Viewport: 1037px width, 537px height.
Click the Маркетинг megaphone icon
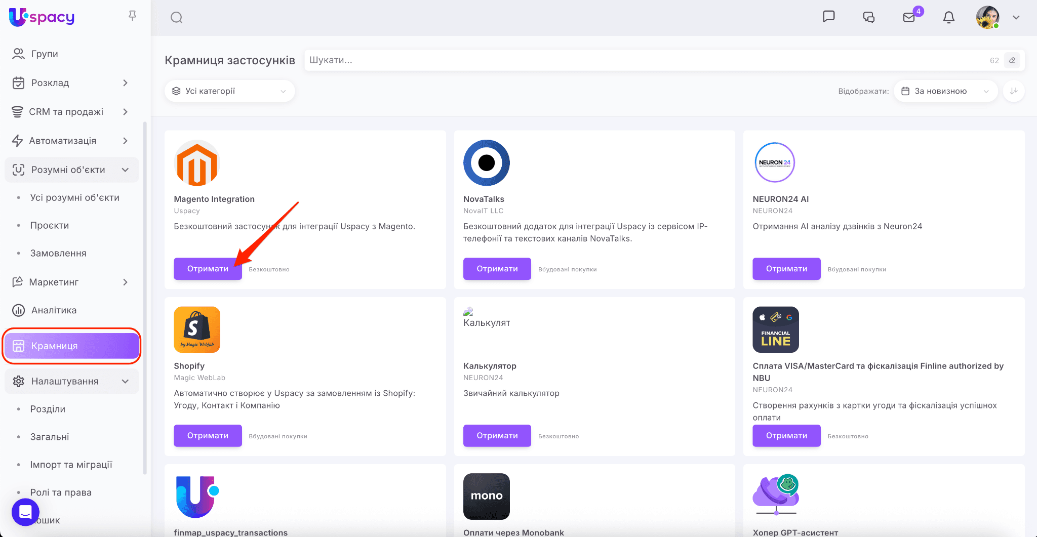17,282
